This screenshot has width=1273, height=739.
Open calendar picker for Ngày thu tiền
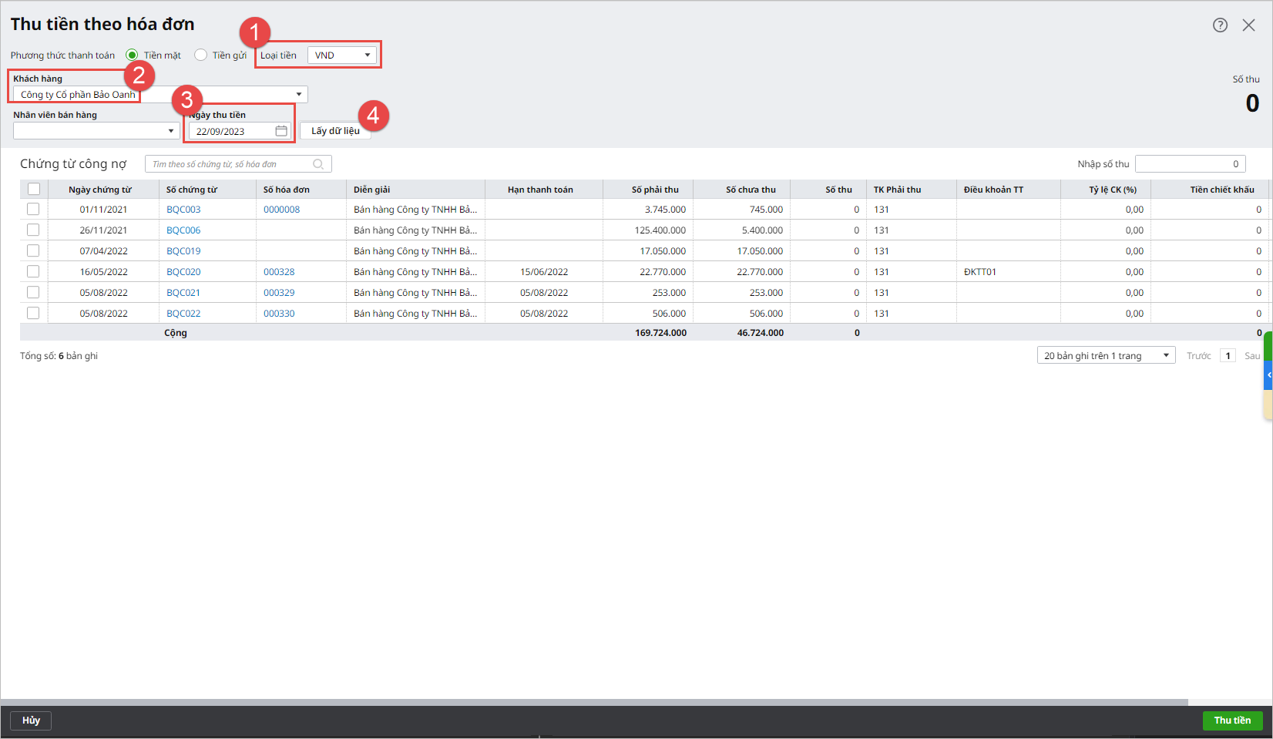pyautogui.click(x=281, y=131)
